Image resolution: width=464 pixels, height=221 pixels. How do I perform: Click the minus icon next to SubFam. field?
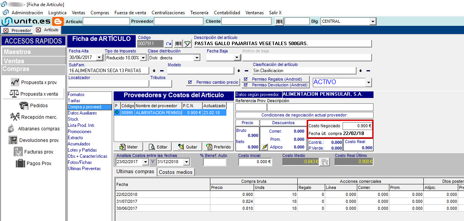(x=162, y=71)
